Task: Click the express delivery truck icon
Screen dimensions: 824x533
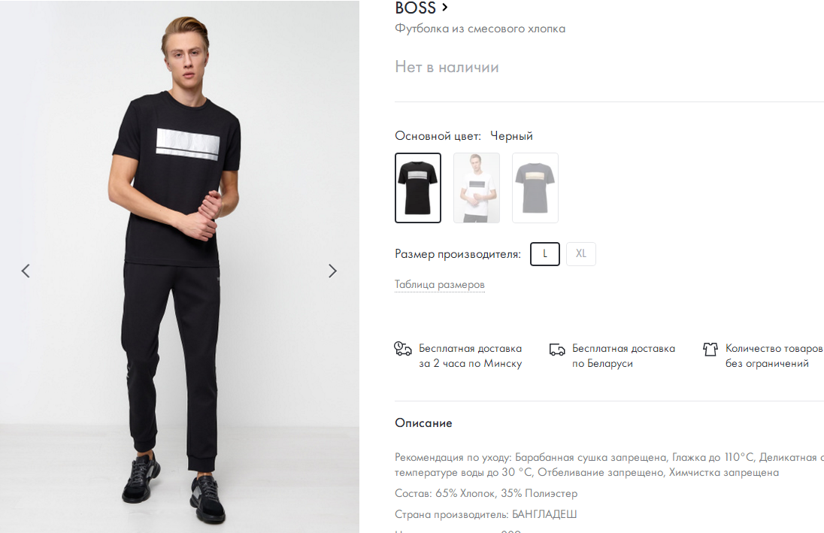Action: [x=403, y=349]
